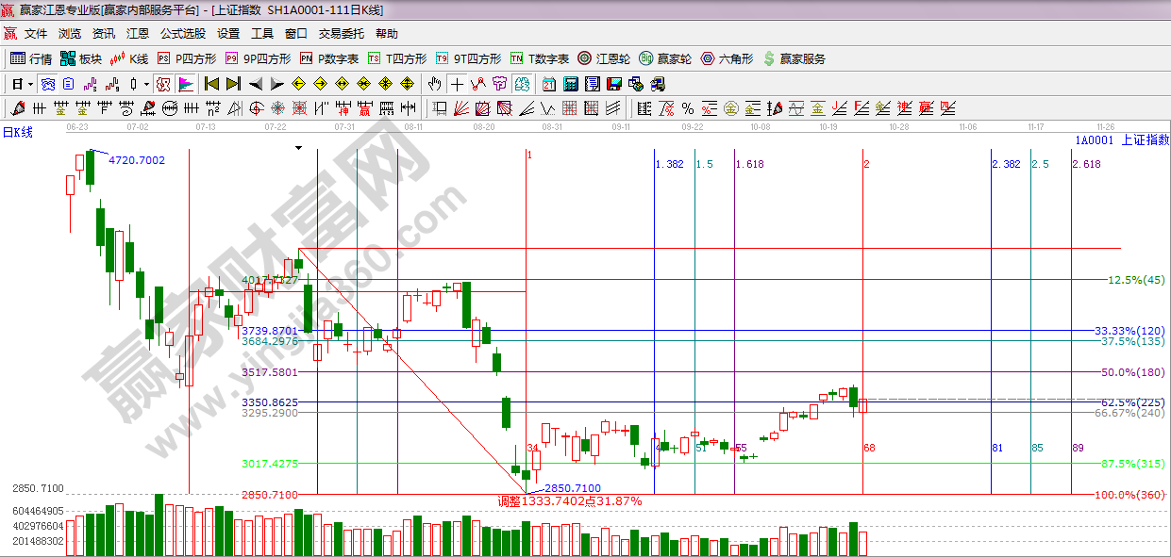Toggle the pink flag indicator button

pyautogui.click(x=185, y=84)
